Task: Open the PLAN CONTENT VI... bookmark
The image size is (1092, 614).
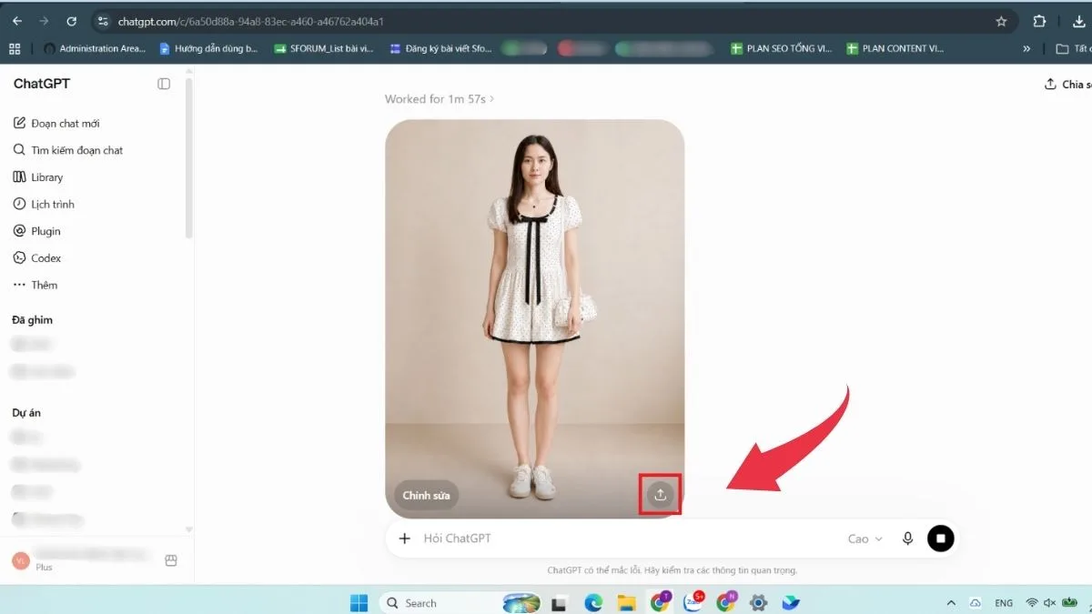Action: 895,49
